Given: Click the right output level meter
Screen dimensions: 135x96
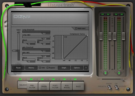Looking at the screenshot, I should coord(119,43).
